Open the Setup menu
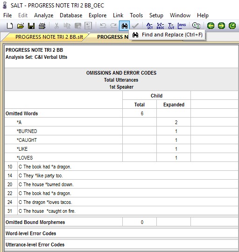 click(x=156, y=15)
